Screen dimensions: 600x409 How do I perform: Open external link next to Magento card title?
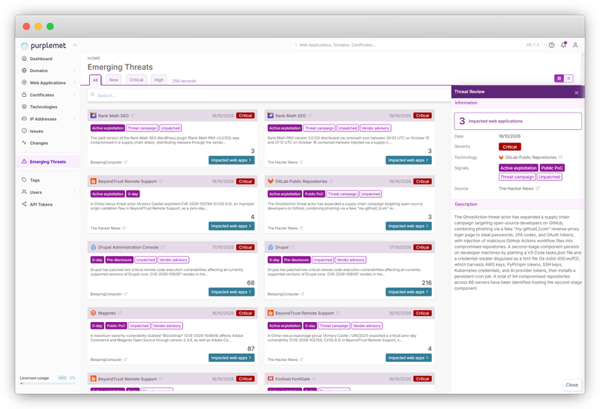(119, 313)
